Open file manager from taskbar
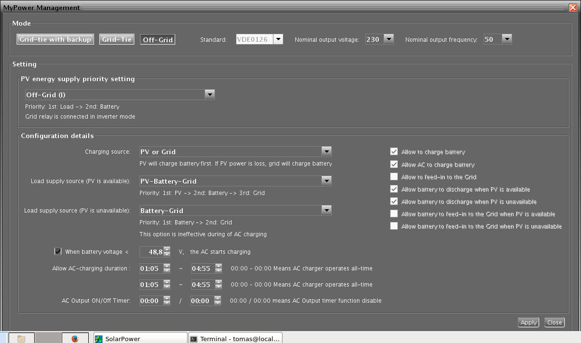581x343 pixels. 21,338
